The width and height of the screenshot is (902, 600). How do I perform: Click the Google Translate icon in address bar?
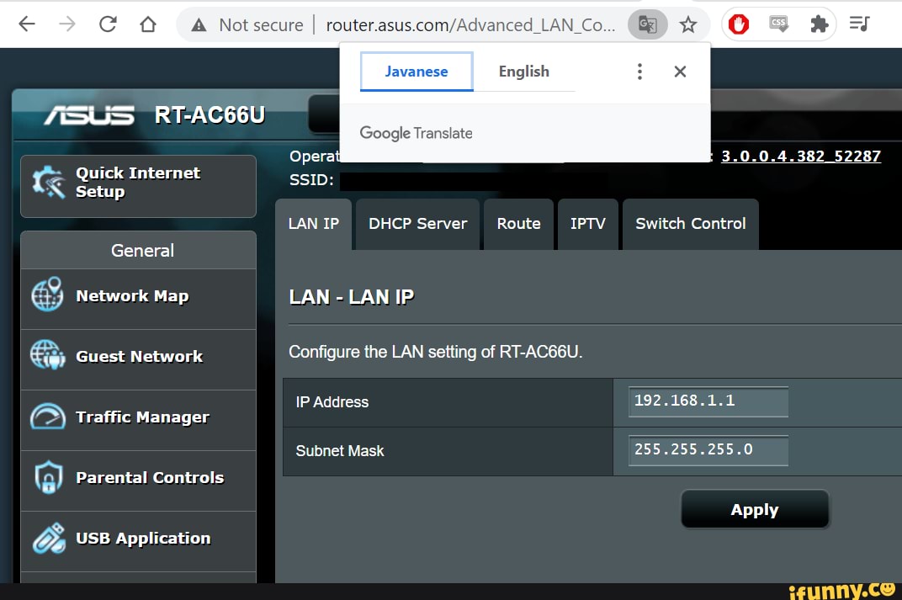pos(647,25)
